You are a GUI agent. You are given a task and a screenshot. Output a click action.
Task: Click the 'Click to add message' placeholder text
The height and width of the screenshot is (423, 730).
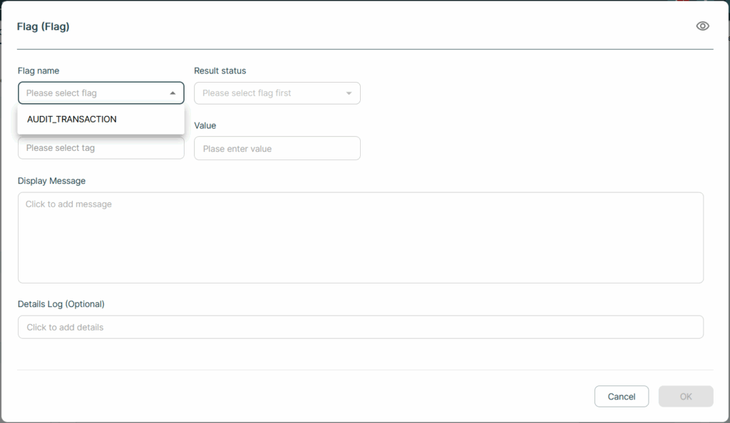[x=68, y=204]
